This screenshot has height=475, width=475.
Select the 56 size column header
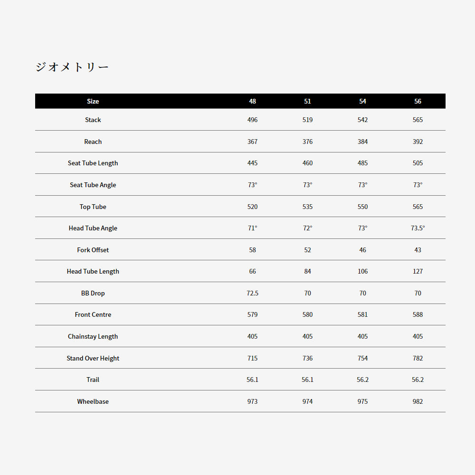coord(418,101)
